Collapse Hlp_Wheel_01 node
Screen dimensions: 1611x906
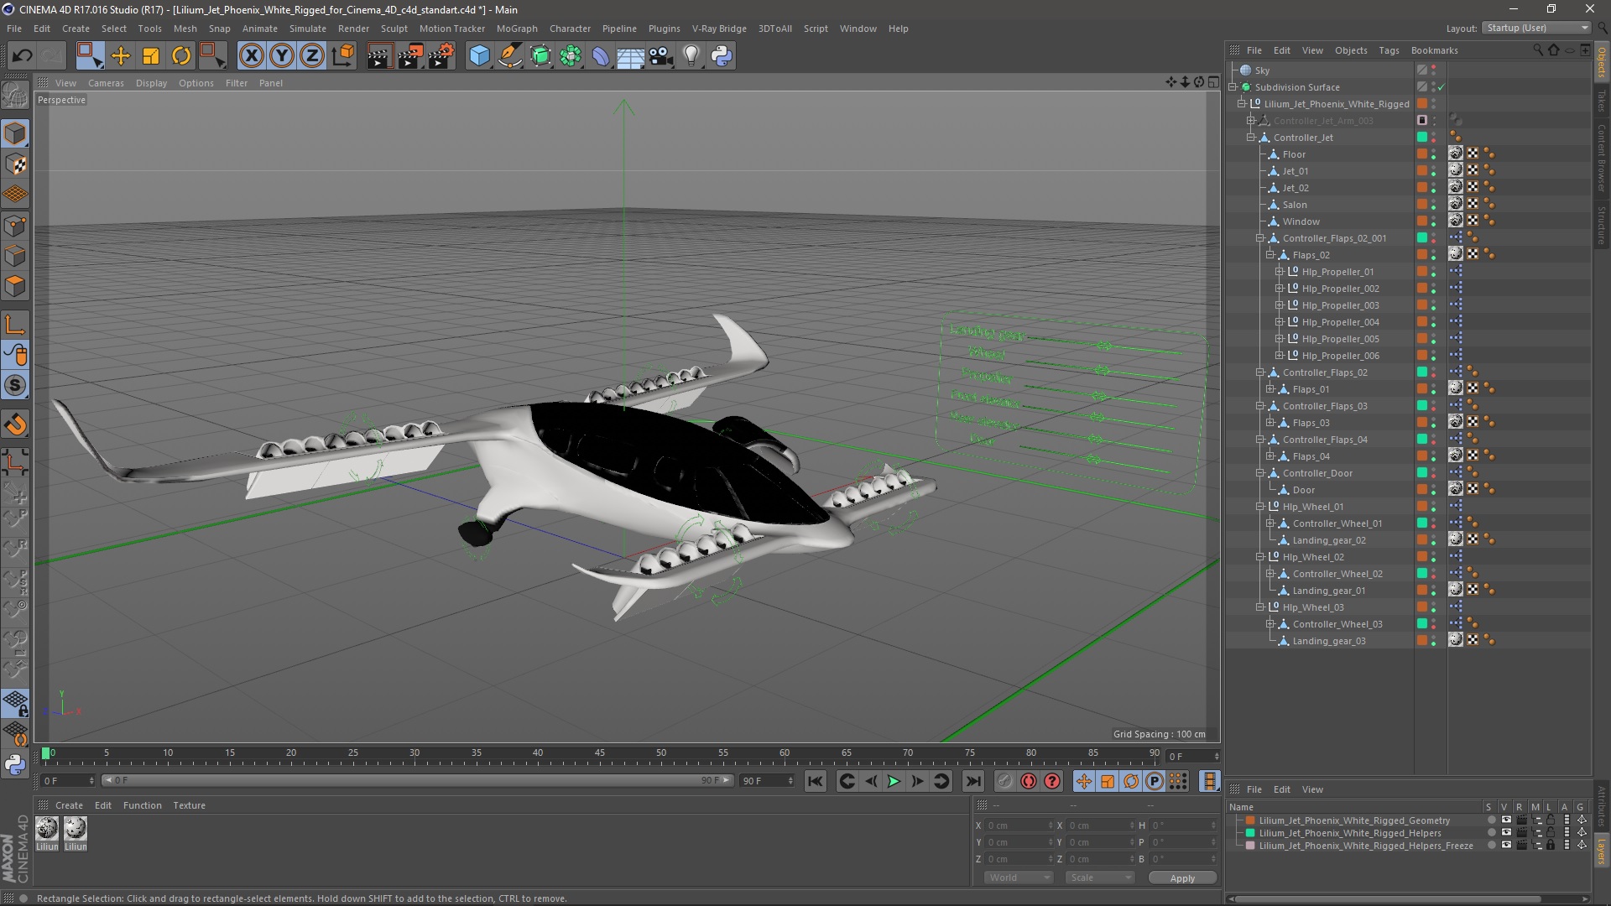tap(1260, 507)
